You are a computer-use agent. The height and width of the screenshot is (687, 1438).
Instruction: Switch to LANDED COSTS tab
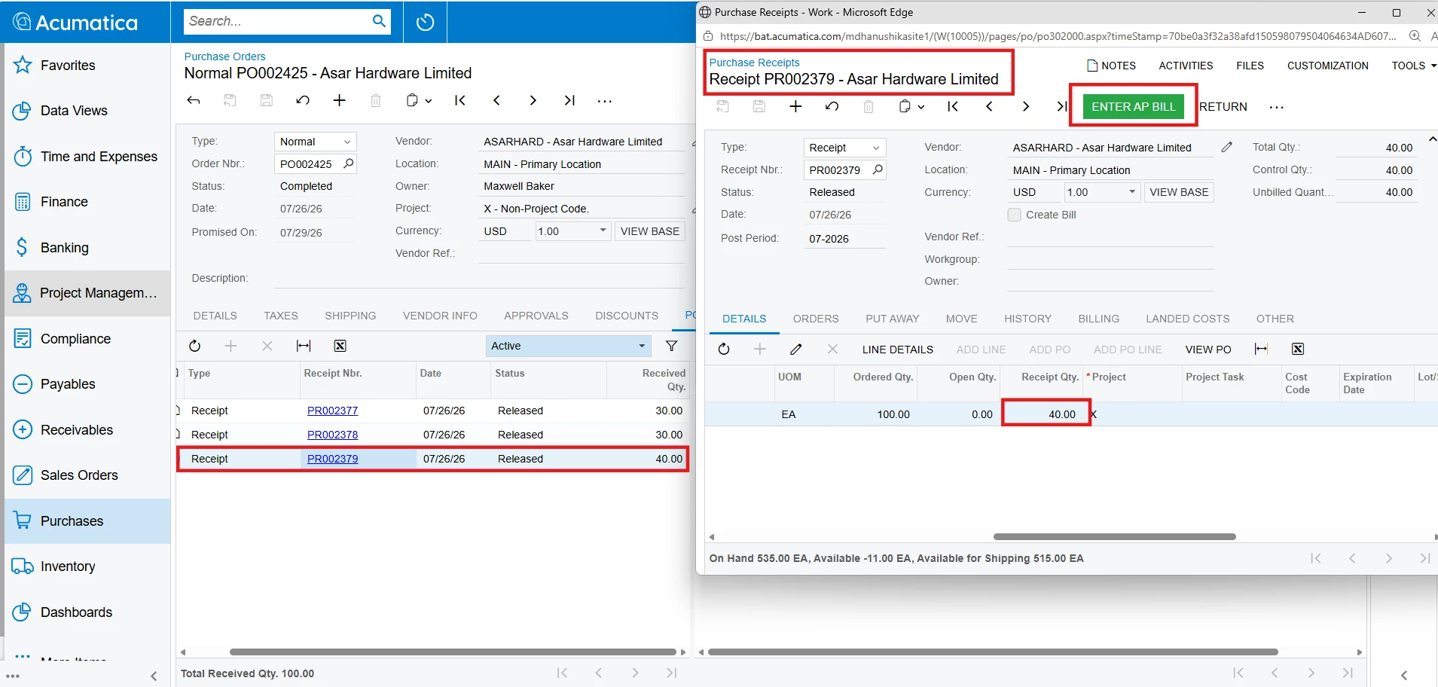point(1187,319)
